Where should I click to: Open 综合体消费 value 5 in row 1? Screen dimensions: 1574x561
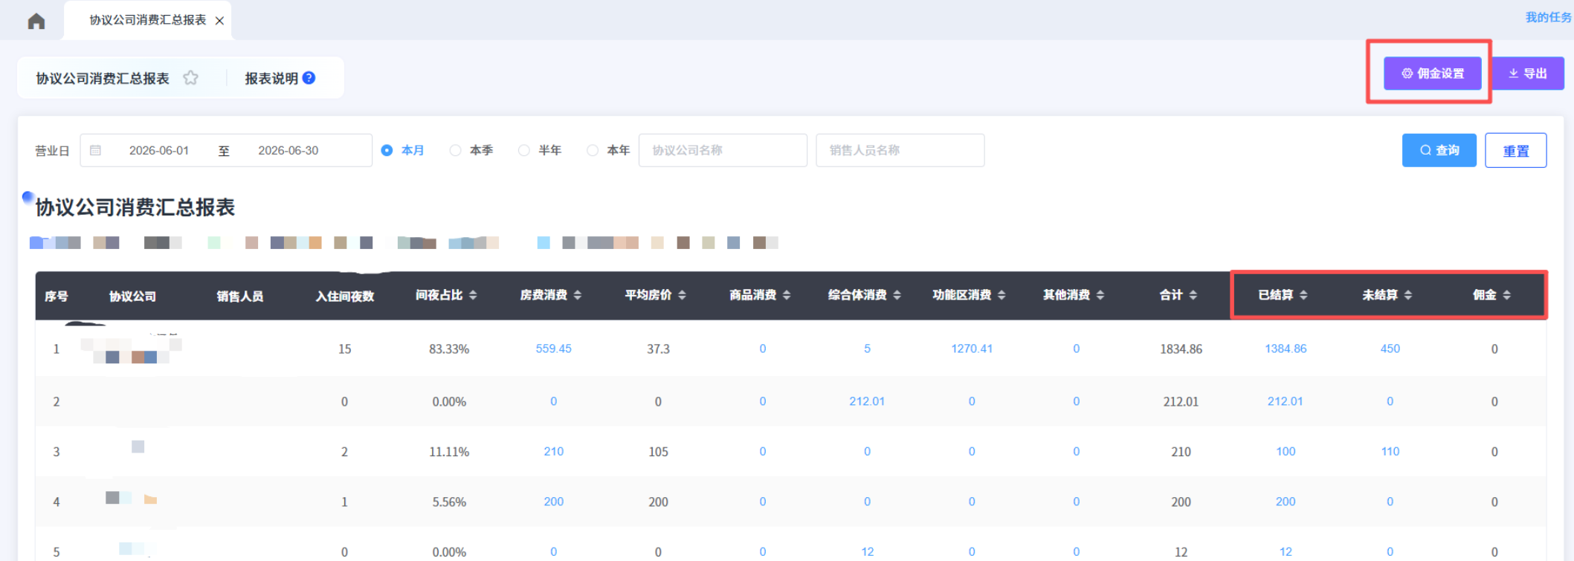click(x=867, y=348)
